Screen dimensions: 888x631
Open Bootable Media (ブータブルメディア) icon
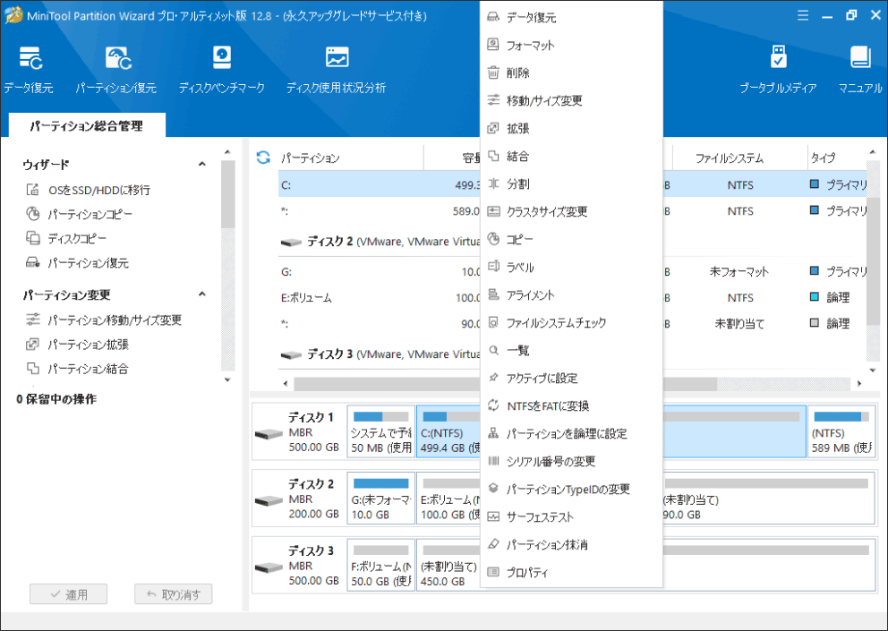coord(778,58)
